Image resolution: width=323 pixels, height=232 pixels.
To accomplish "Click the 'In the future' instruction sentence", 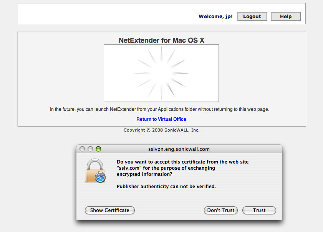I will click(x=160, y=109).
